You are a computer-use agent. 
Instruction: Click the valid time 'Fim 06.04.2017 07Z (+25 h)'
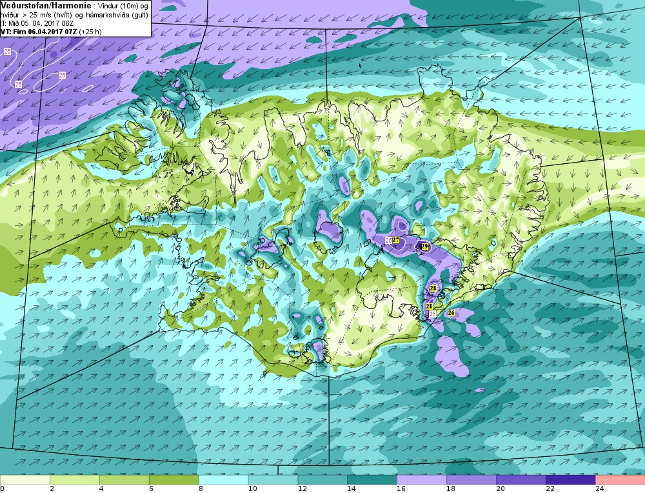tap(57, 31)
